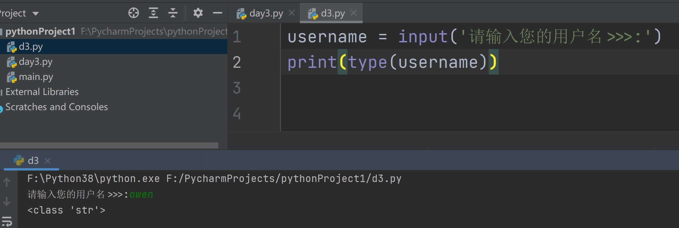Viewport: 679px width, 228px height.
Task: Close the d3.py editor tab
Action: 354,13
